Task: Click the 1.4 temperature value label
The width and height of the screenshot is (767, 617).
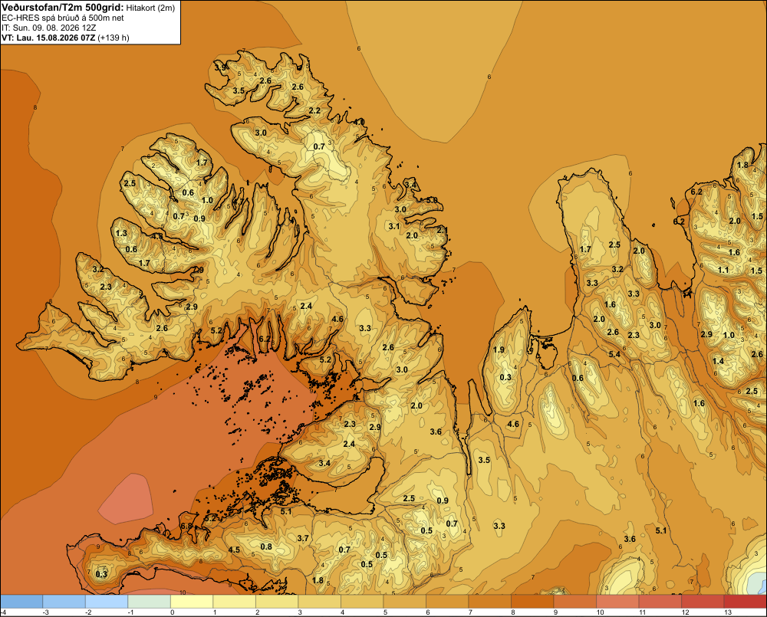Action: [718, 361]
